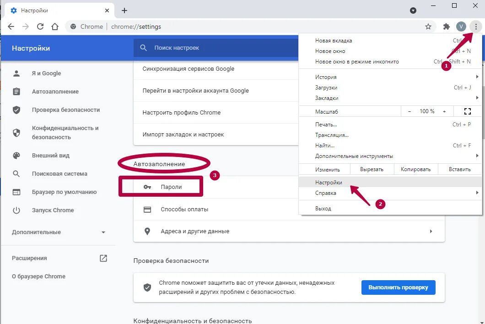Expand the Дополнительные section arrow
Viewport: 485px width, 324px height.
(103, 232)
